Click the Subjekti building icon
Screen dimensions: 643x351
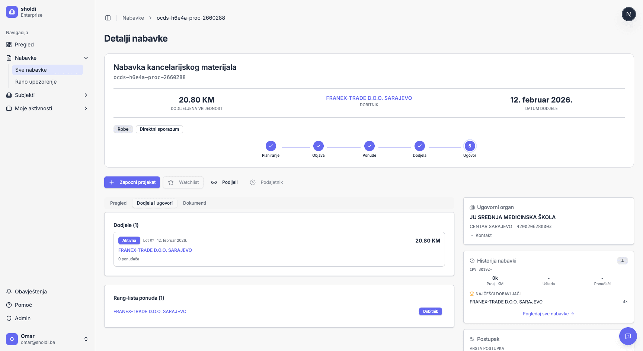coord(9,95)
